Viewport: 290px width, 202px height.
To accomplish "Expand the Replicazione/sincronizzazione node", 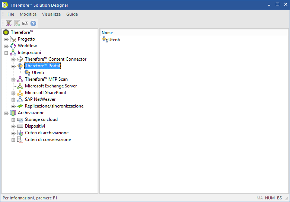I will click(x=13, y=106).
